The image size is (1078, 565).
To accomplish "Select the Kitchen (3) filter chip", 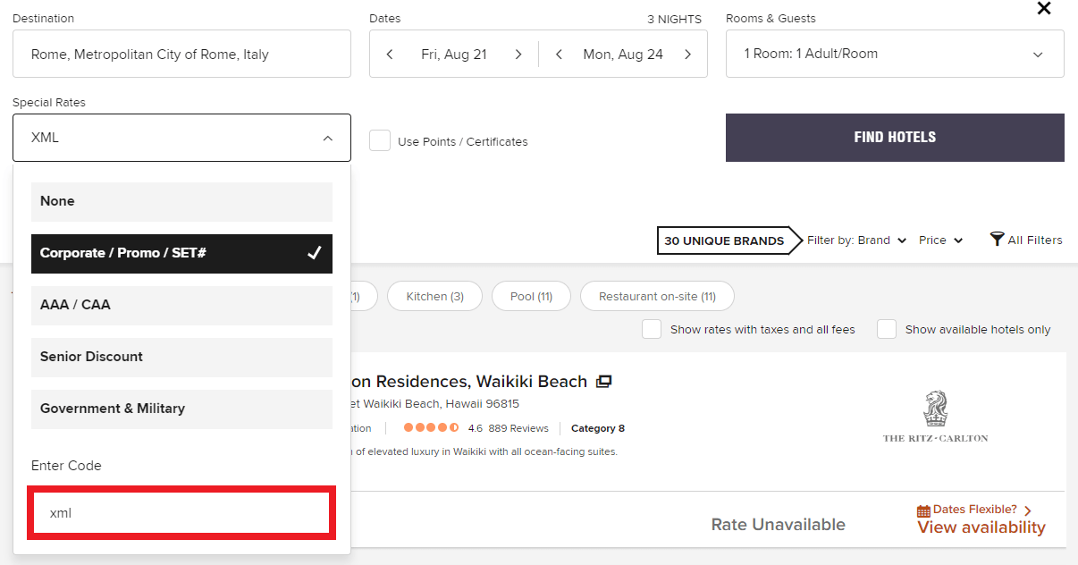I will pyautogui.click(x=434, y=296).
